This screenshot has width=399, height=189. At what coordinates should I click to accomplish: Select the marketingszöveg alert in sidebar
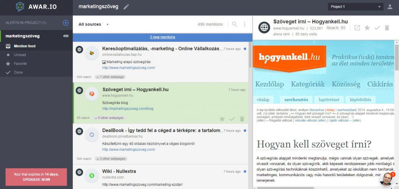[36, 36]
